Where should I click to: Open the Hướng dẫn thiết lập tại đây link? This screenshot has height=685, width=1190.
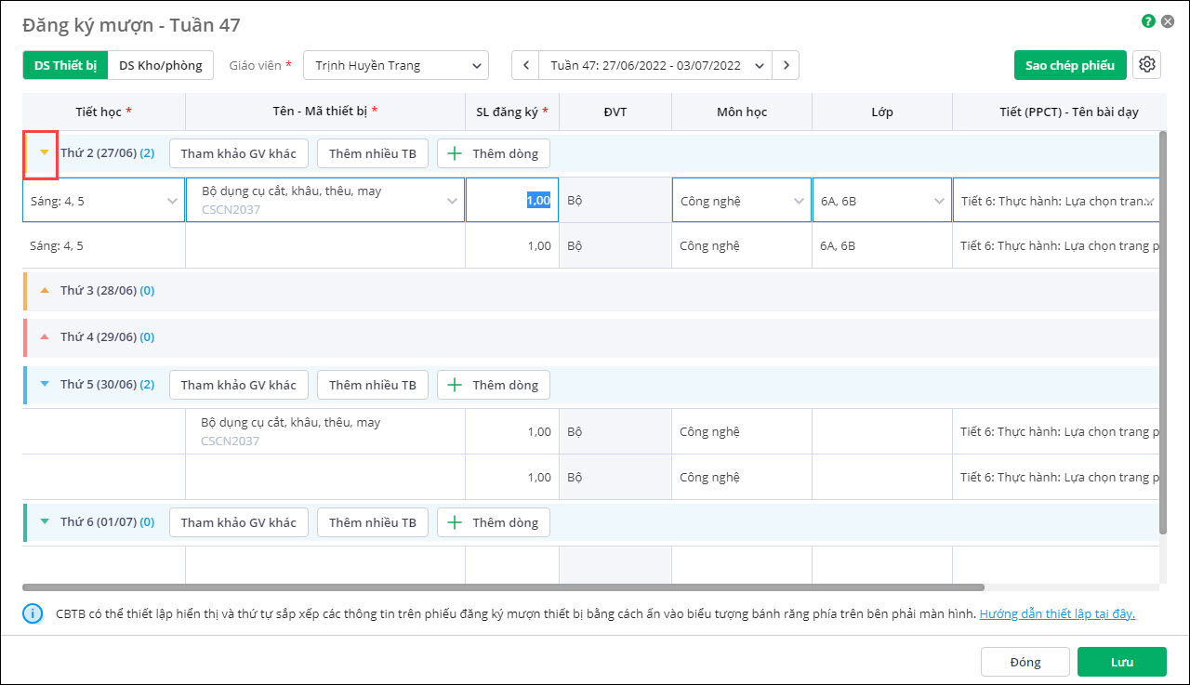1057,614
